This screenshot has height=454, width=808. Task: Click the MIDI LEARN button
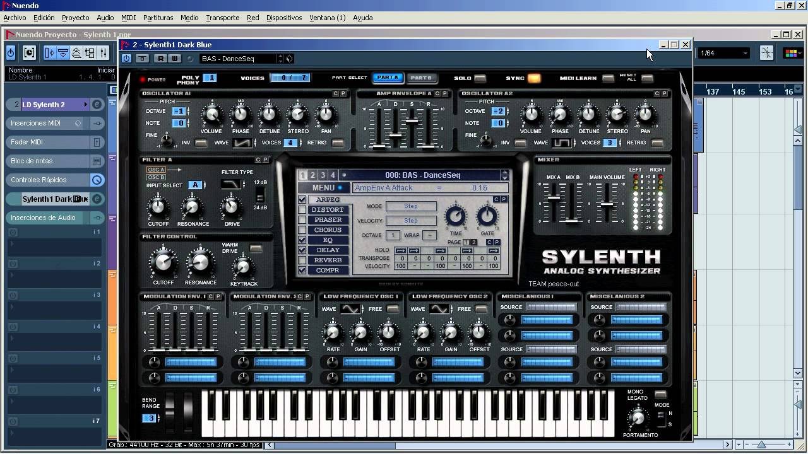[x=608, y=78]
